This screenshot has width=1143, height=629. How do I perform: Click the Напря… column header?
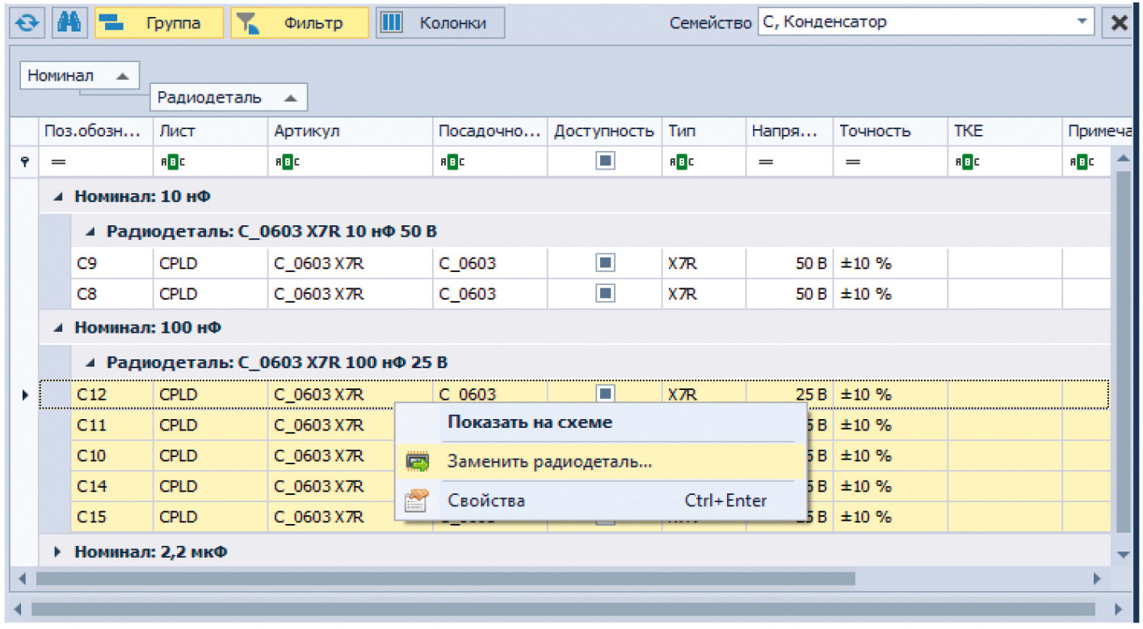[x=789, y=131]
